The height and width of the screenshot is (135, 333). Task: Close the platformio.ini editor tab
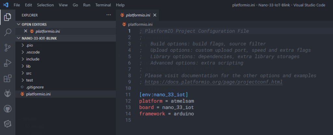(155, 15)
